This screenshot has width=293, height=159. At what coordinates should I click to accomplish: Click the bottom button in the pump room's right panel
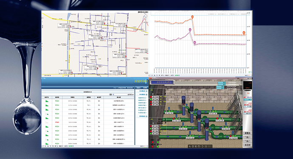pos(248,145)
